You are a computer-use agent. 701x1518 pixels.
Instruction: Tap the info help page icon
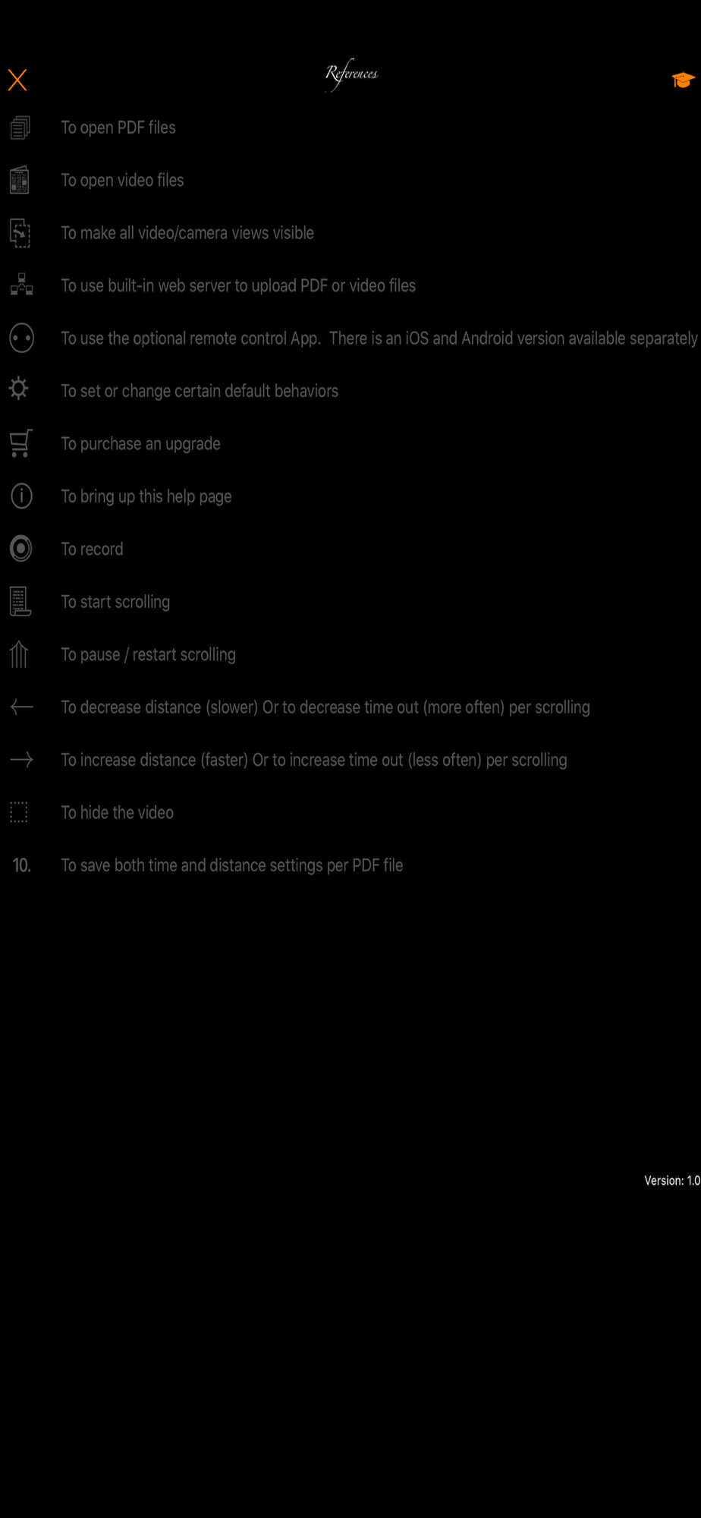pos(21,496)
